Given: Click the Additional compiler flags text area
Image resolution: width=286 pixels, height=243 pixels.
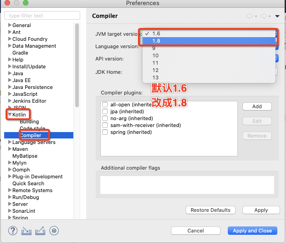Looking at the screenshot, I should [x=187, y=185].
